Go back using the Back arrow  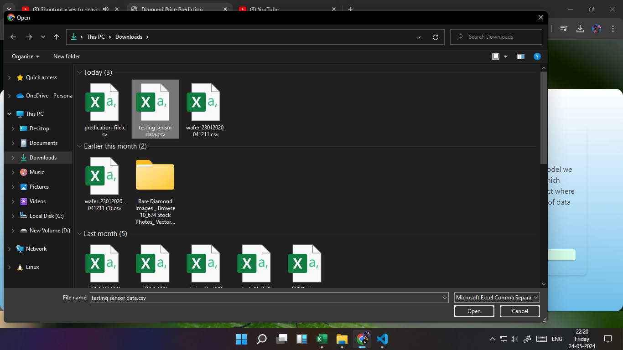[x=13, y=37]
